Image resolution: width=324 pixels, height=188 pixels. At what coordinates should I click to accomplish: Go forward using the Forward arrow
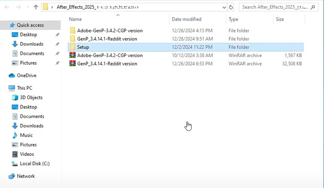click(x=18, y=7)
